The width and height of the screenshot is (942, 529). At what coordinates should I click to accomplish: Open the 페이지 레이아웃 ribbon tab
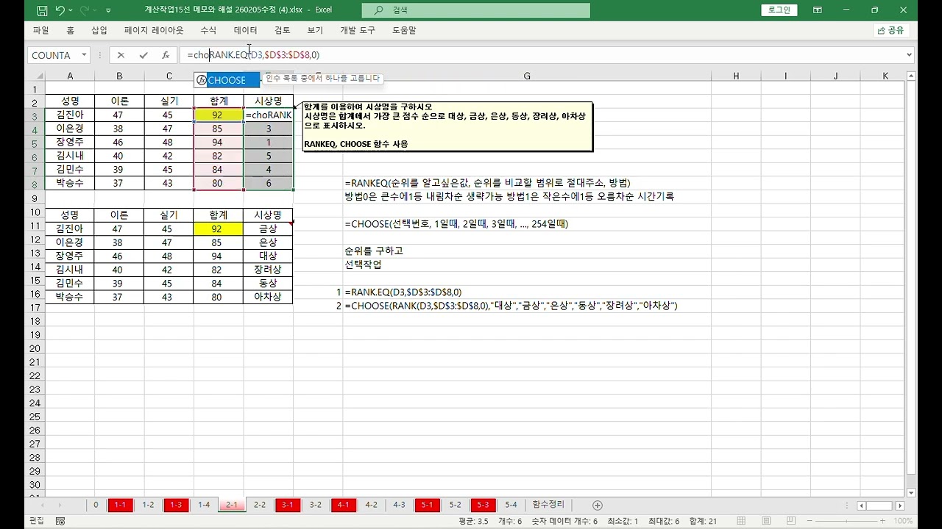pos(154,30)
